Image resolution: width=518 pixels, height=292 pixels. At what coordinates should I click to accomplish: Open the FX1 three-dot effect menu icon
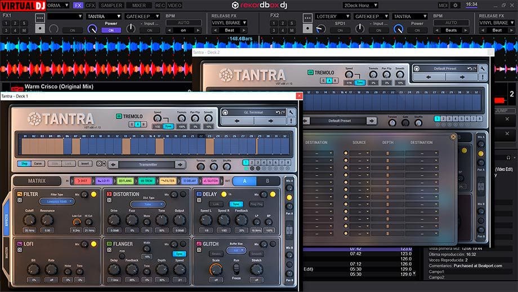40,17
